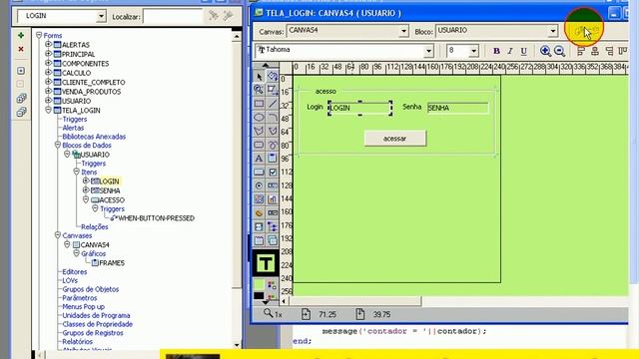Click the expand all icon in navigator
Image resolution: width=639 pixels, height=359 pixels.
pyautogui.click(x=21, y=98)
